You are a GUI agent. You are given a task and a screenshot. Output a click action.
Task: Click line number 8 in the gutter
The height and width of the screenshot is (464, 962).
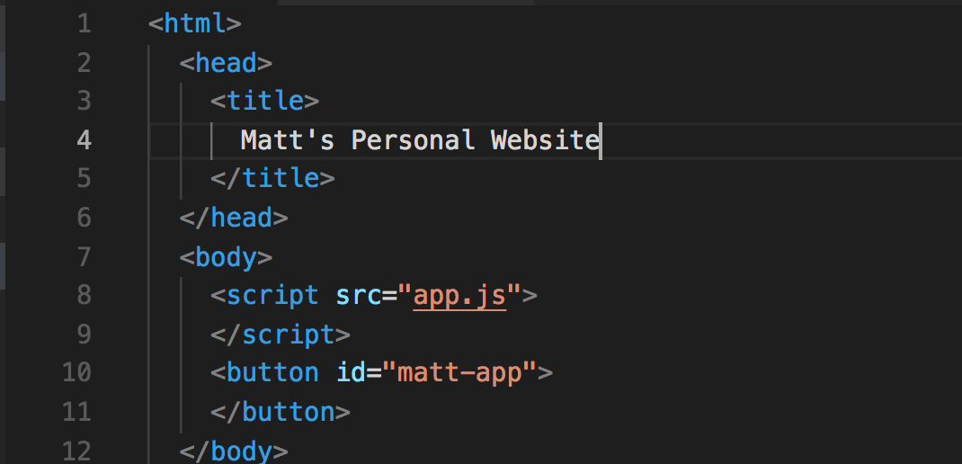[x=85, y=295]
